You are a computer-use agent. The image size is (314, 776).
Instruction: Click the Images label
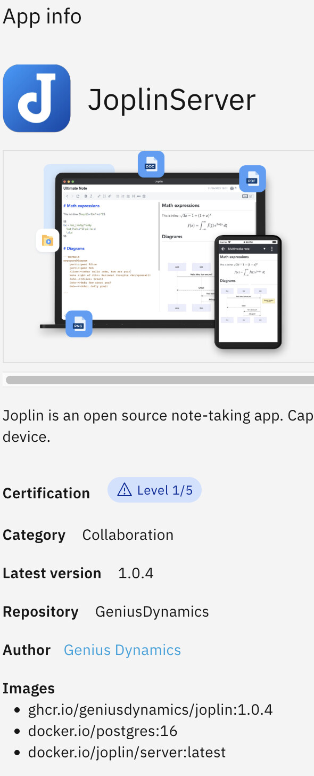(29, 689)
